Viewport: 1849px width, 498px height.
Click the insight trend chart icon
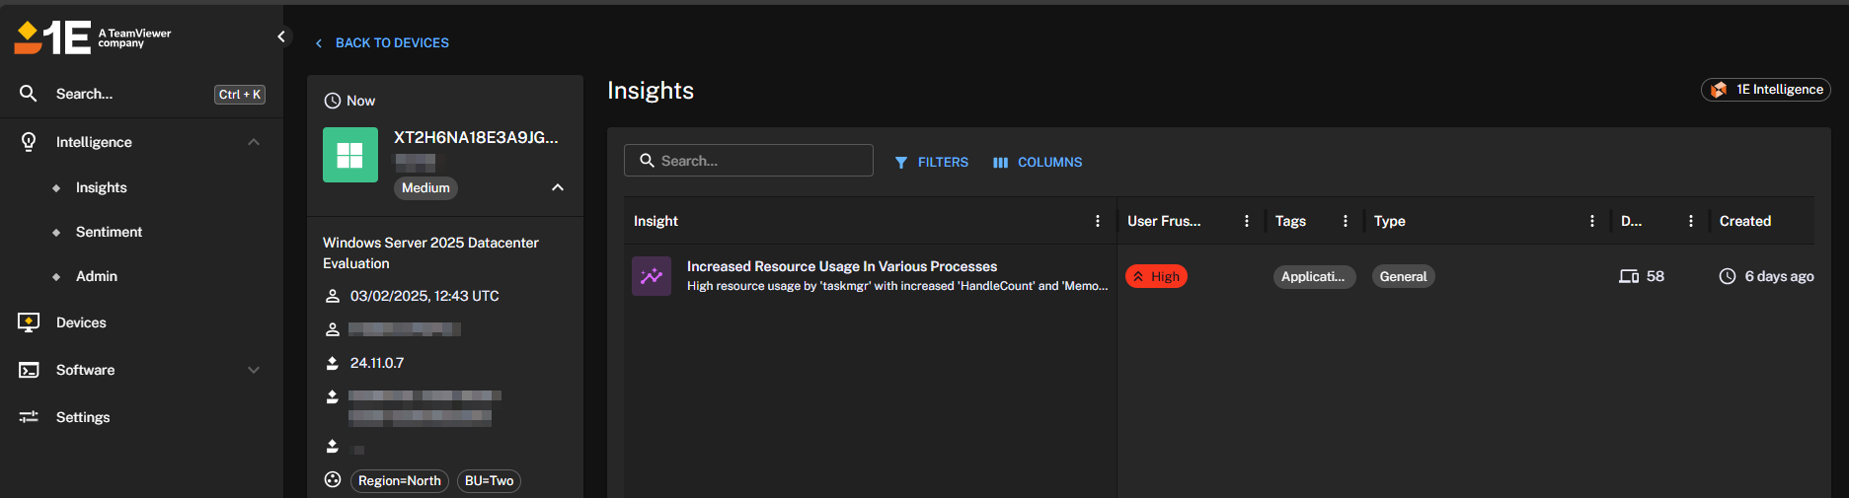pos(652,276)
